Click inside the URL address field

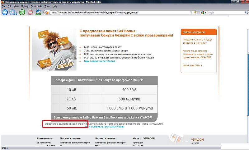coord(118,12)
